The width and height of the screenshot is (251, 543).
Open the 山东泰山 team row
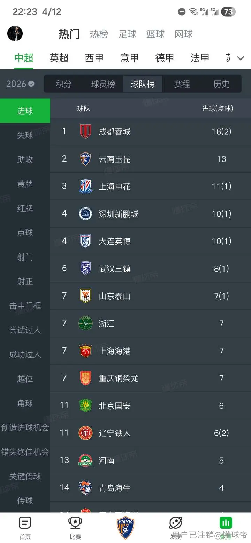point(151,296)
